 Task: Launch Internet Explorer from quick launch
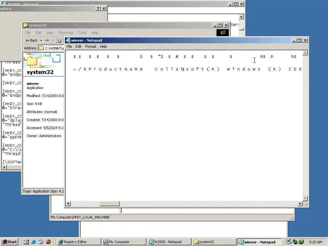33,242
